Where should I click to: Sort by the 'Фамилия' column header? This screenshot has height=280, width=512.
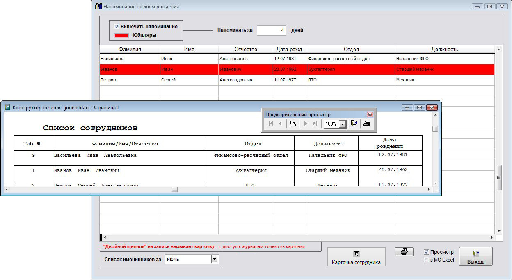click(130, 50)
